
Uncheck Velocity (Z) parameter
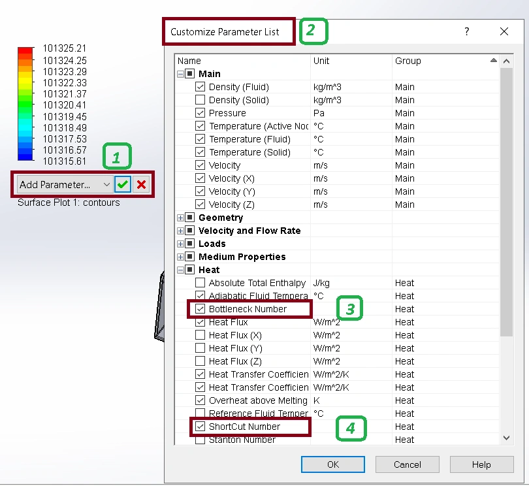(x=200, y=204)
